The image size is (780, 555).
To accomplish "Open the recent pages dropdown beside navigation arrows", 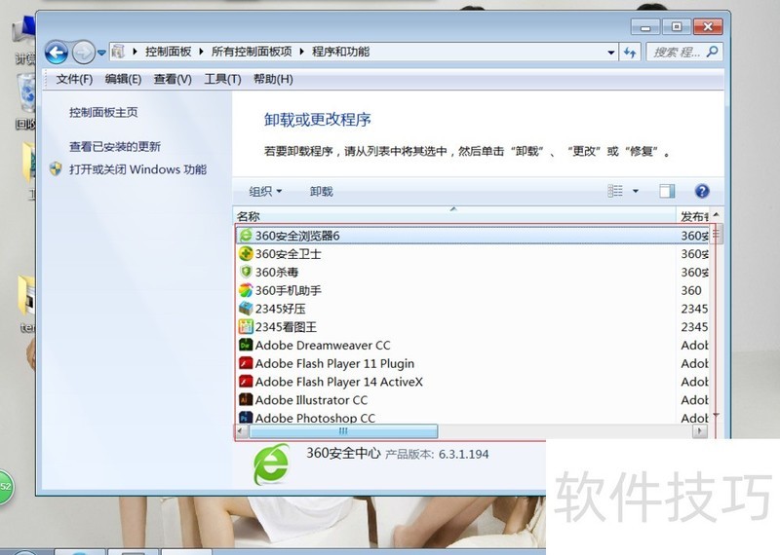I will coord(101,53).
